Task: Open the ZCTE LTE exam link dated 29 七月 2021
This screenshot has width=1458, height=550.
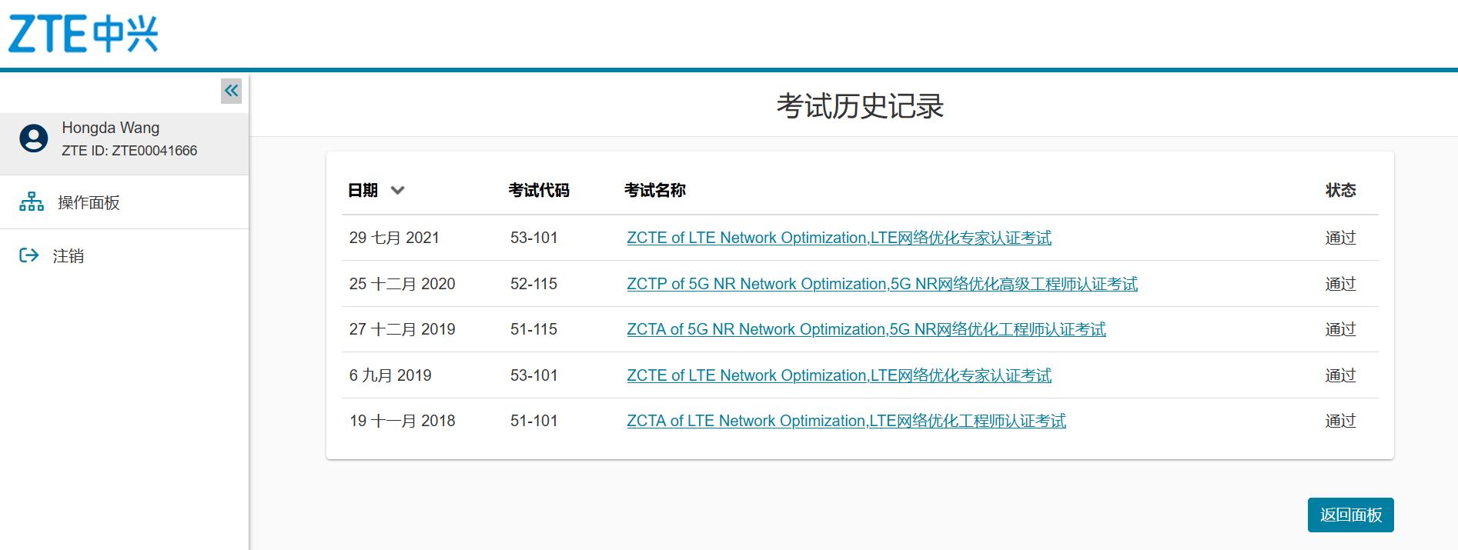Action: pyautogui.click(x=839, y=238)
